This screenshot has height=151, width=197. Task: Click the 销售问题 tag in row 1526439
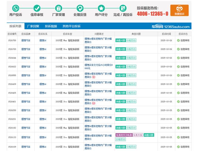tap(120, 84)
